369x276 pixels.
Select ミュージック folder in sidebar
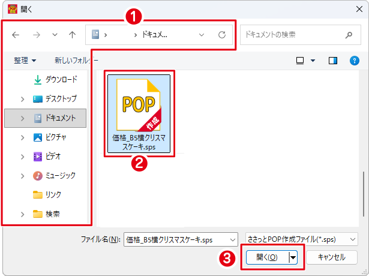pyautogui.click(x=60, y=175)
